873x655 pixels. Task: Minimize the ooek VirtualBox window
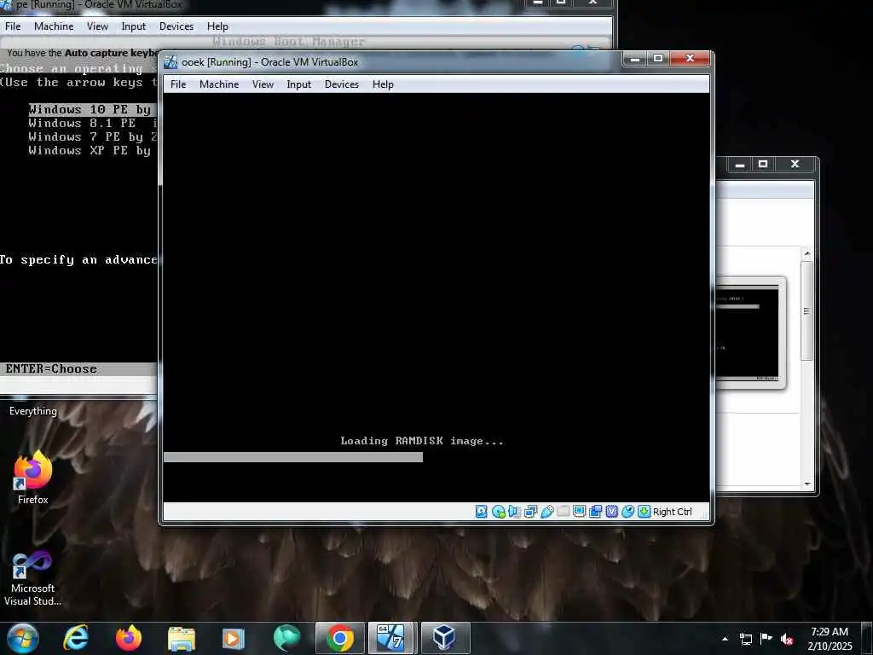634,58
